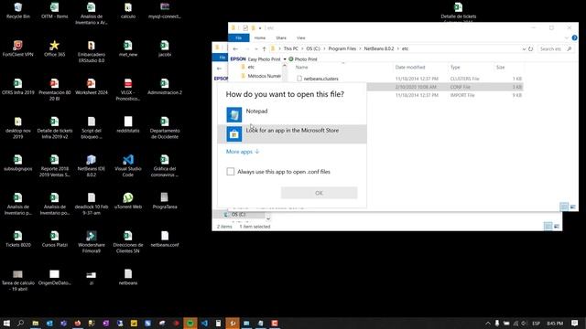Go back in Explorer navigation

point(235,48)
